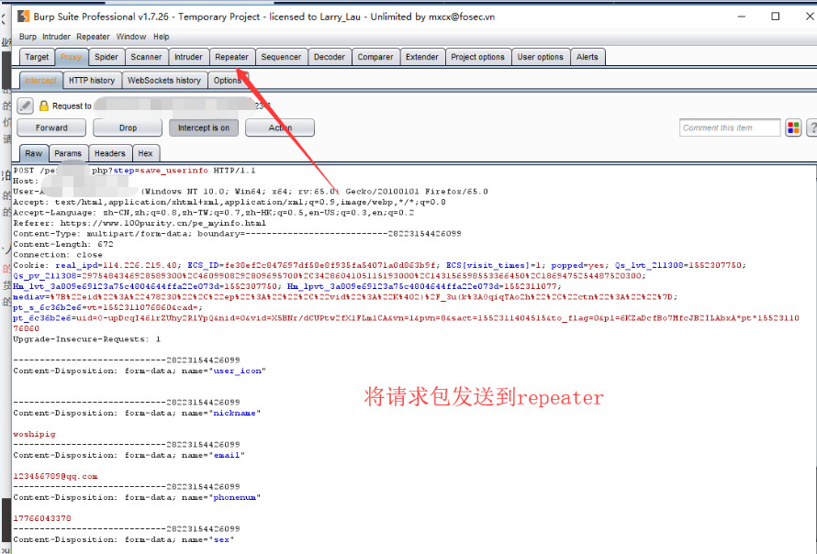Select the Proxy tab

[x=71, y=57]
